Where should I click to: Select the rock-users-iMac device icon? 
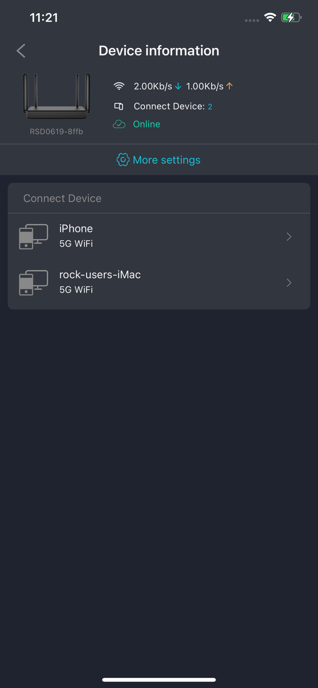(33, 282)
